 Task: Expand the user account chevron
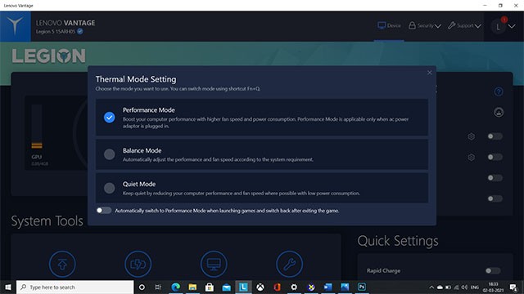(512, 26)
